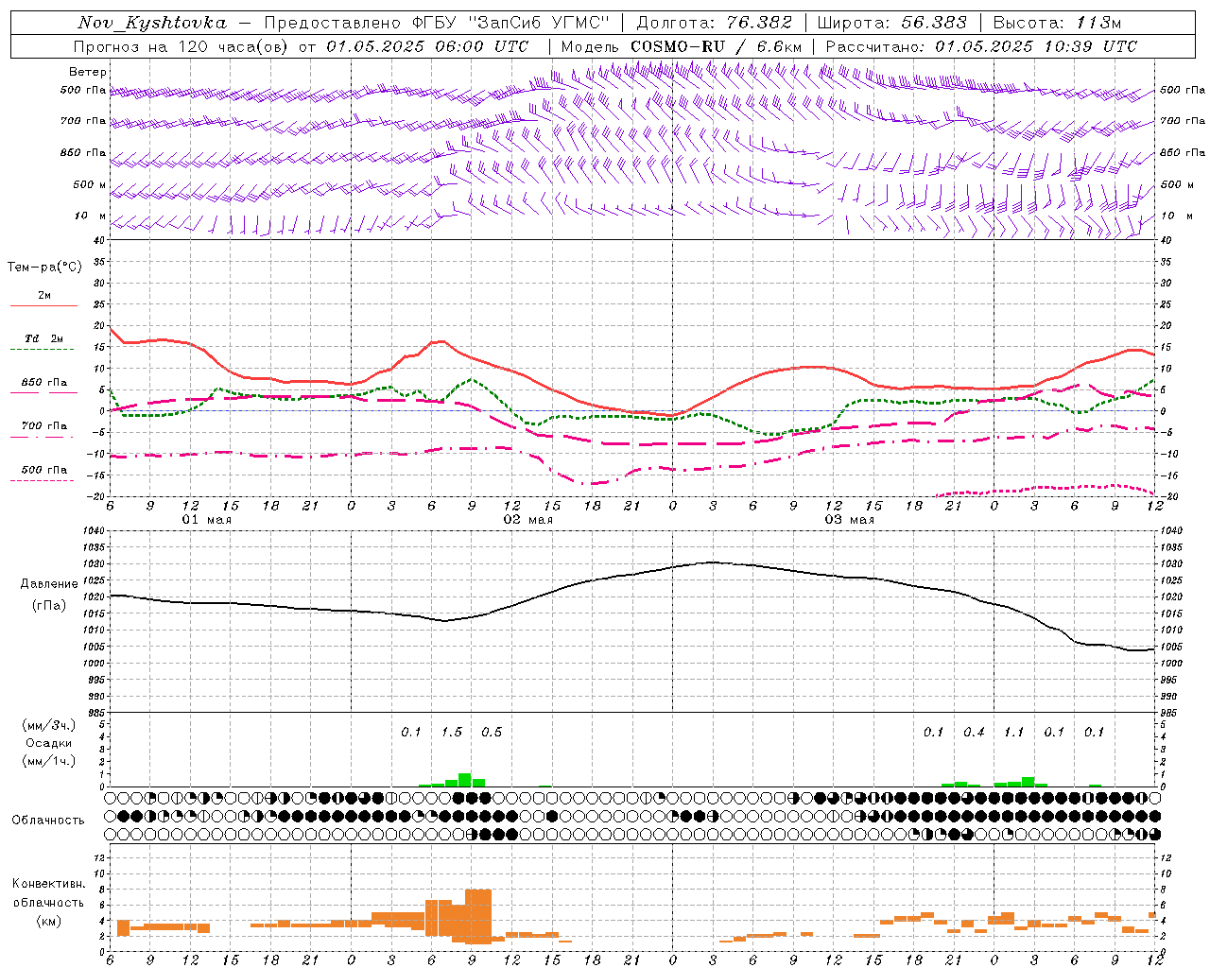Click the 850 гПа temperature legend entry
This screenshot has height=968, width=1210.
click(44, 383)
